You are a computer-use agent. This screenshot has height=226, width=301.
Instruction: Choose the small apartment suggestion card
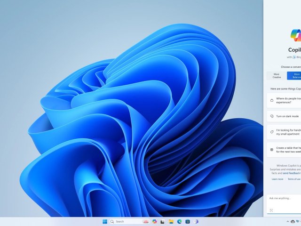click(284, 132)
